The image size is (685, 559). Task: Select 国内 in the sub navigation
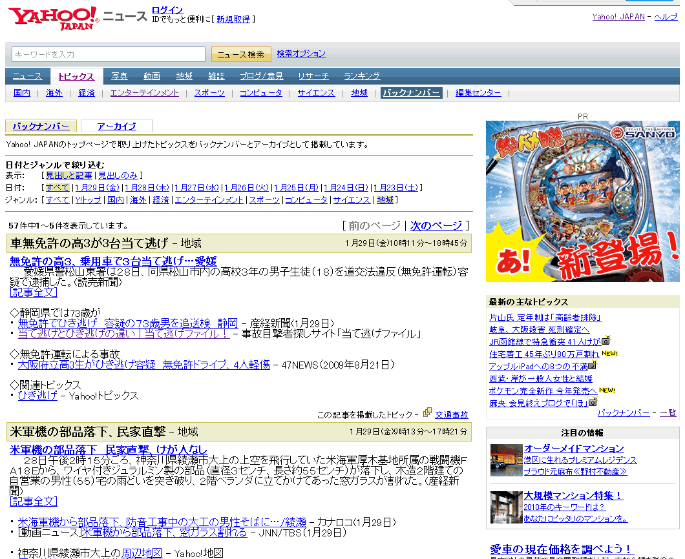click(x=22, y=92)
